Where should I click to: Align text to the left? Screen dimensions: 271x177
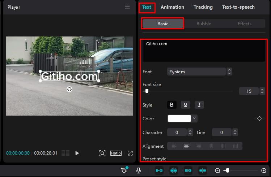click(174, 146)
